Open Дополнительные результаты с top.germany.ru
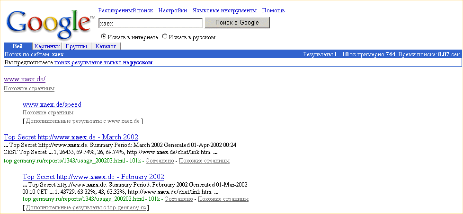The image size is (463, 214). click(x=86, y=207)
